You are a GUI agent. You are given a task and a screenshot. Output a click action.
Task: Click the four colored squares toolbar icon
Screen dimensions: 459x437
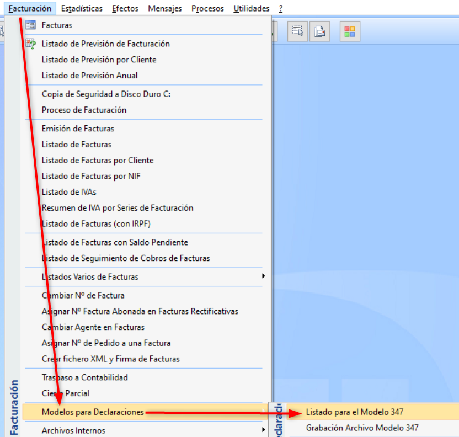coord(350,31)
